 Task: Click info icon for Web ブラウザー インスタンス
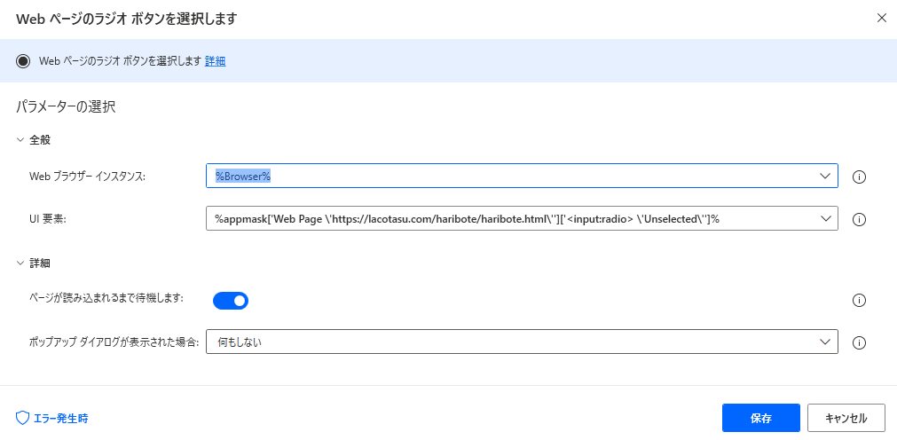(x=858, y=177)
